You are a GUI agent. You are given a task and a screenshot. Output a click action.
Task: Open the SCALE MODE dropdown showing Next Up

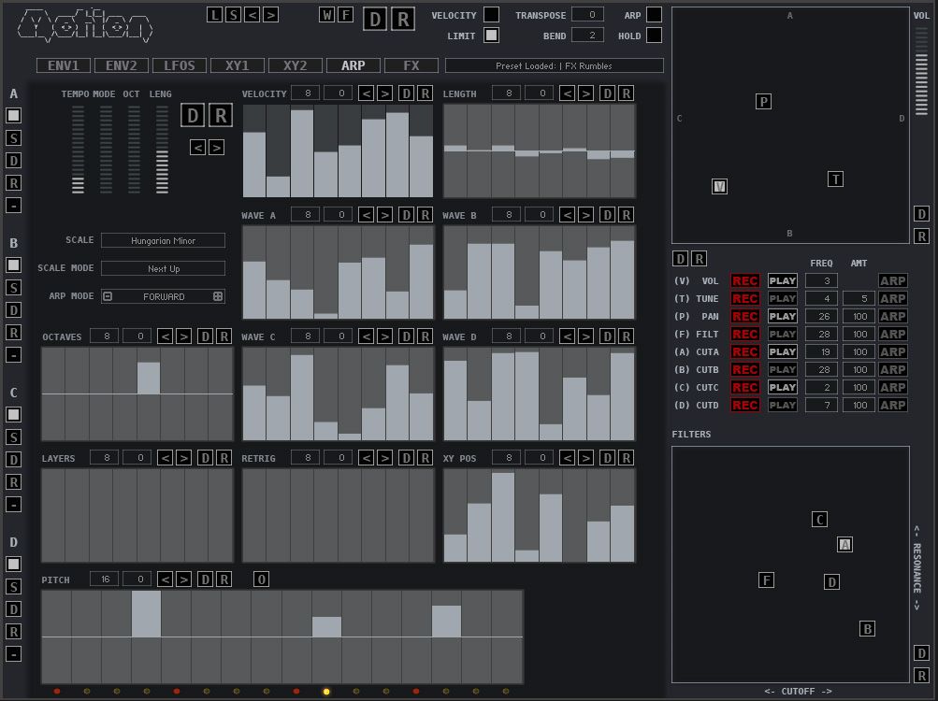[x=163, y=267]
